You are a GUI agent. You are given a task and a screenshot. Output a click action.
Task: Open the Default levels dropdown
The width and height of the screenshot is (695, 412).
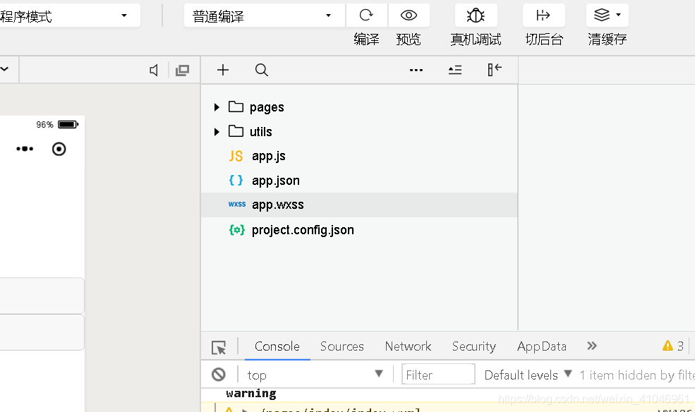528,375
